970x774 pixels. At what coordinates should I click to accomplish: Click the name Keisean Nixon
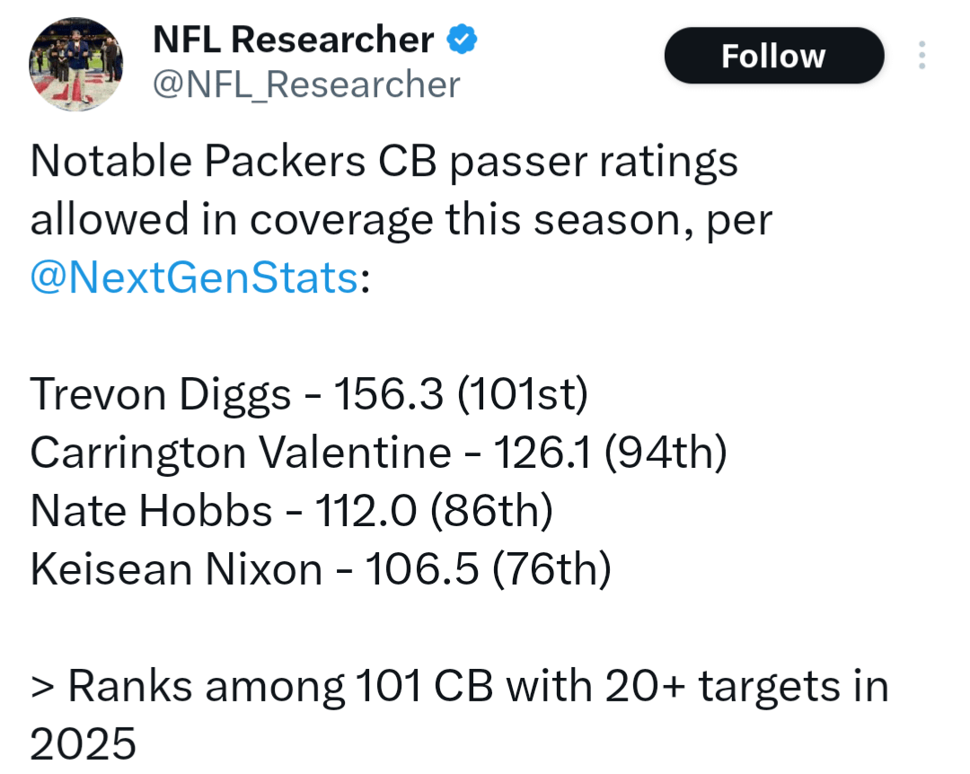[176, 569]
